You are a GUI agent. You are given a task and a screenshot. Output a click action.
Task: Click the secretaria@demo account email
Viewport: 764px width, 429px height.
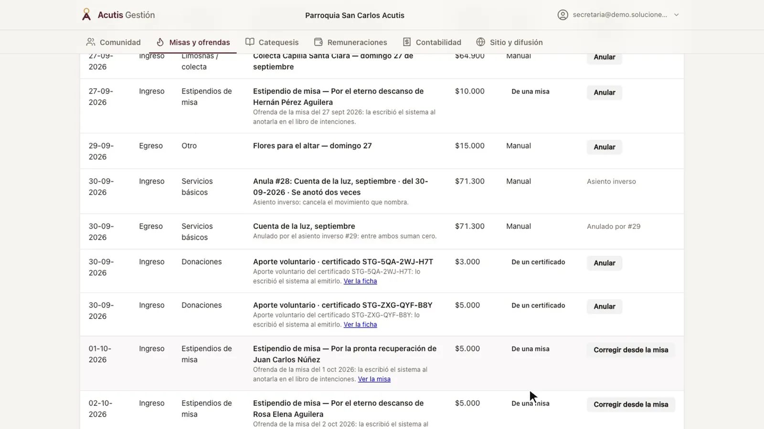pos(620,15)
